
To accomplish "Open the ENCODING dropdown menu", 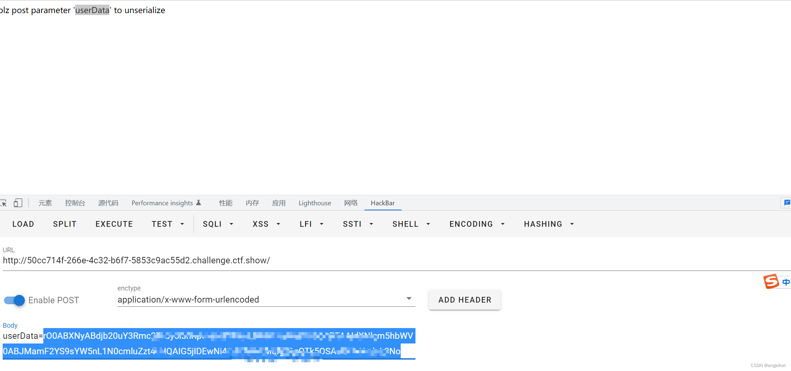I will (x=477, y=224).
